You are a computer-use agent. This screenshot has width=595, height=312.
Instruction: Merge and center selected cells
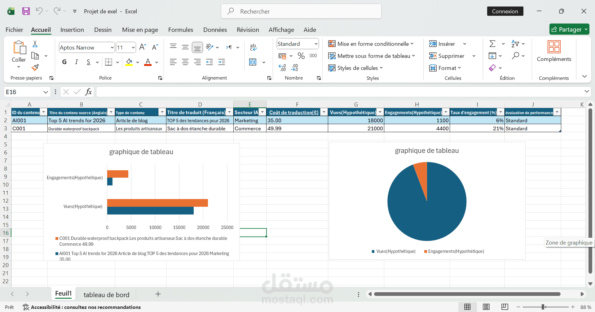[253, 62]
